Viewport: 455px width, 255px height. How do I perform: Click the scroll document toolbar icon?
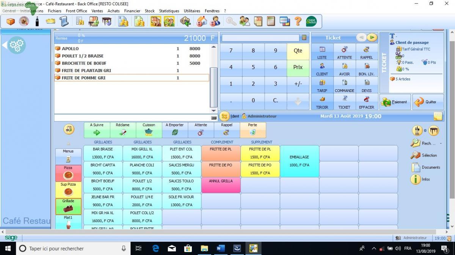pos(64,22)
